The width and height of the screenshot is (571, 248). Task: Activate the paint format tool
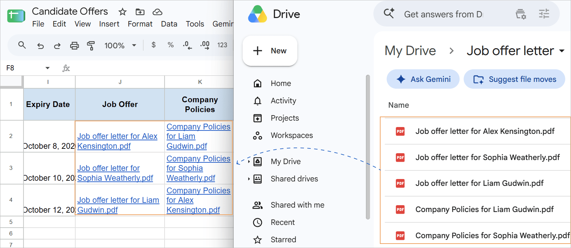point(91,46)
